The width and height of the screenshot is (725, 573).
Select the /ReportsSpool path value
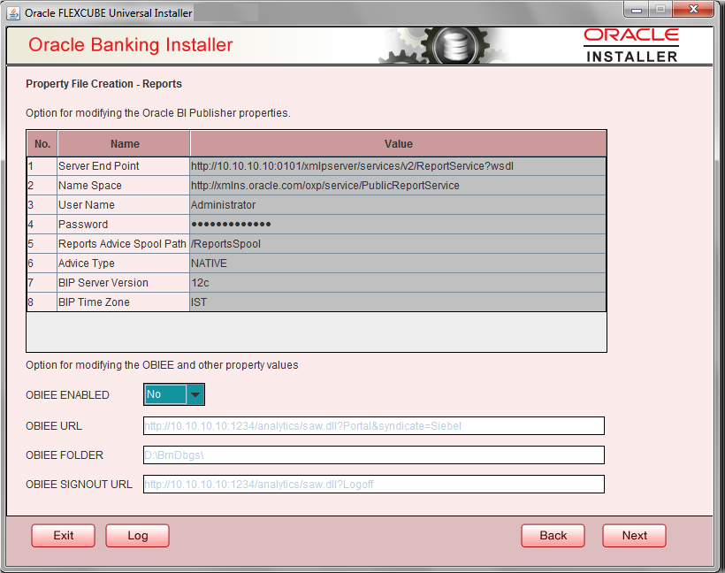click(398, 244)
